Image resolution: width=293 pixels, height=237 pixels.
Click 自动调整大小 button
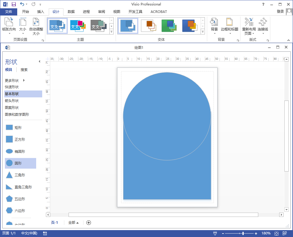(x=36, y=26)
